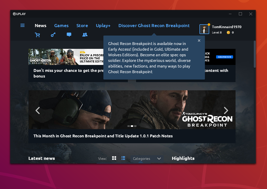
Task: Switch to the News tab
Action: [x=40, y=26]
